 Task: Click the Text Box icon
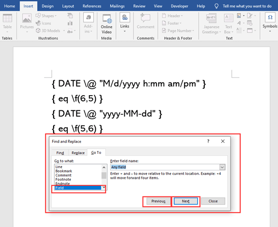pyautogui.click(x=228, y=18)
